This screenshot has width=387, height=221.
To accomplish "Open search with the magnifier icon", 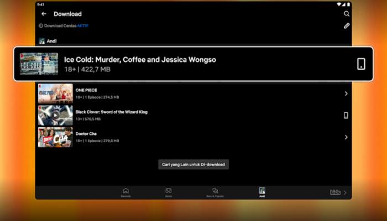I will tap(347, 14).
